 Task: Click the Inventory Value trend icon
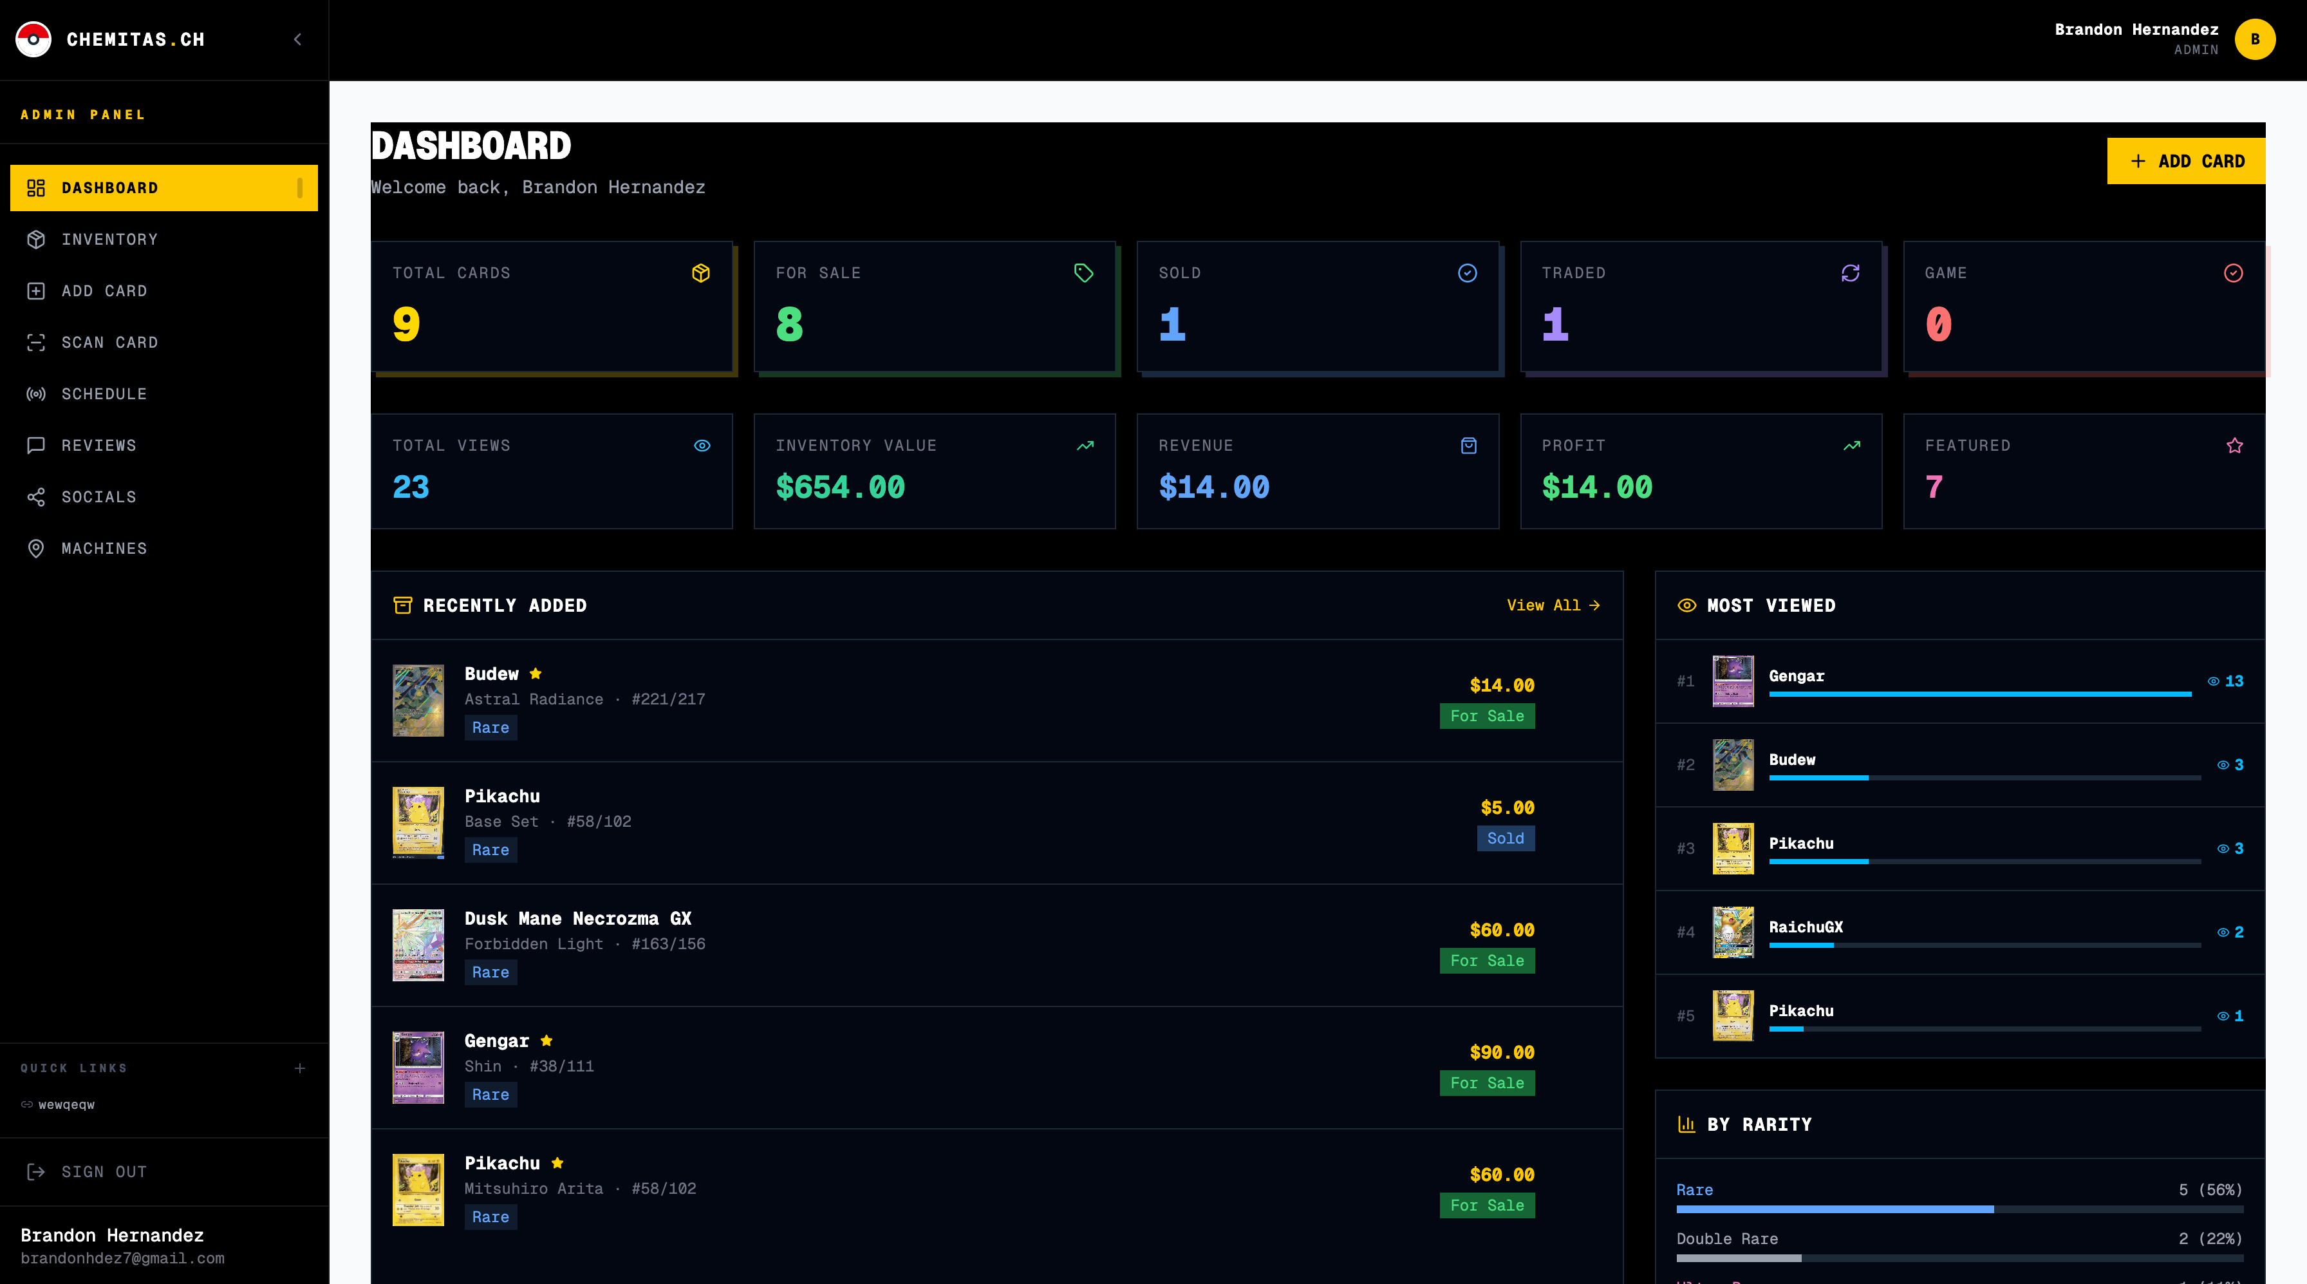[x=1085, y=446]
